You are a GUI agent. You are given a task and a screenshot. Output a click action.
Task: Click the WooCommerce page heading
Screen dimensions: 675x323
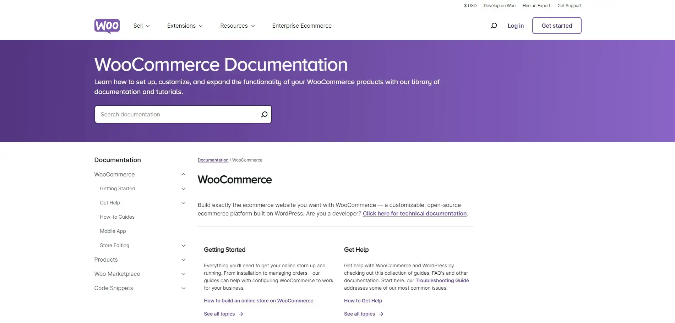coord(235,180)
